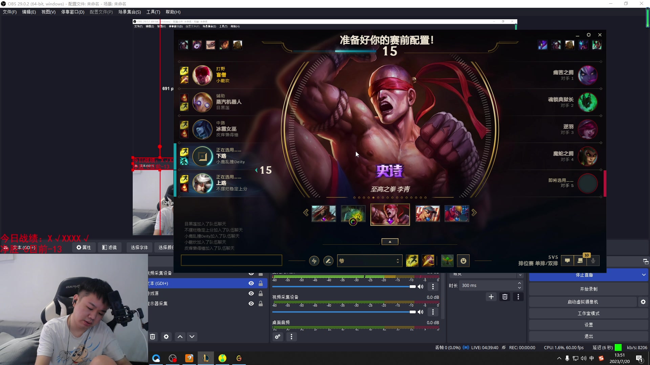Show hidden system tray icons chevron
Screen dimensions: 650x365
tap(559, 358)
